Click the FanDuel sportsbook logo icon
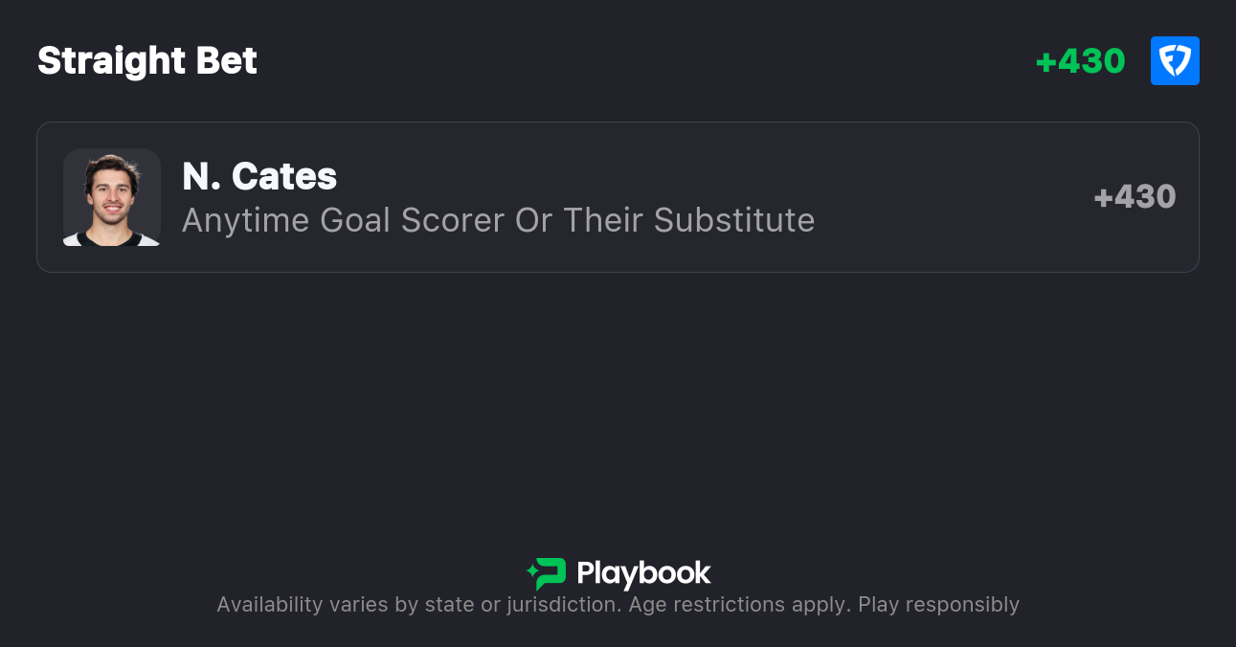The height and width of the screenshot is (647, 1236). click(1175, 61)
